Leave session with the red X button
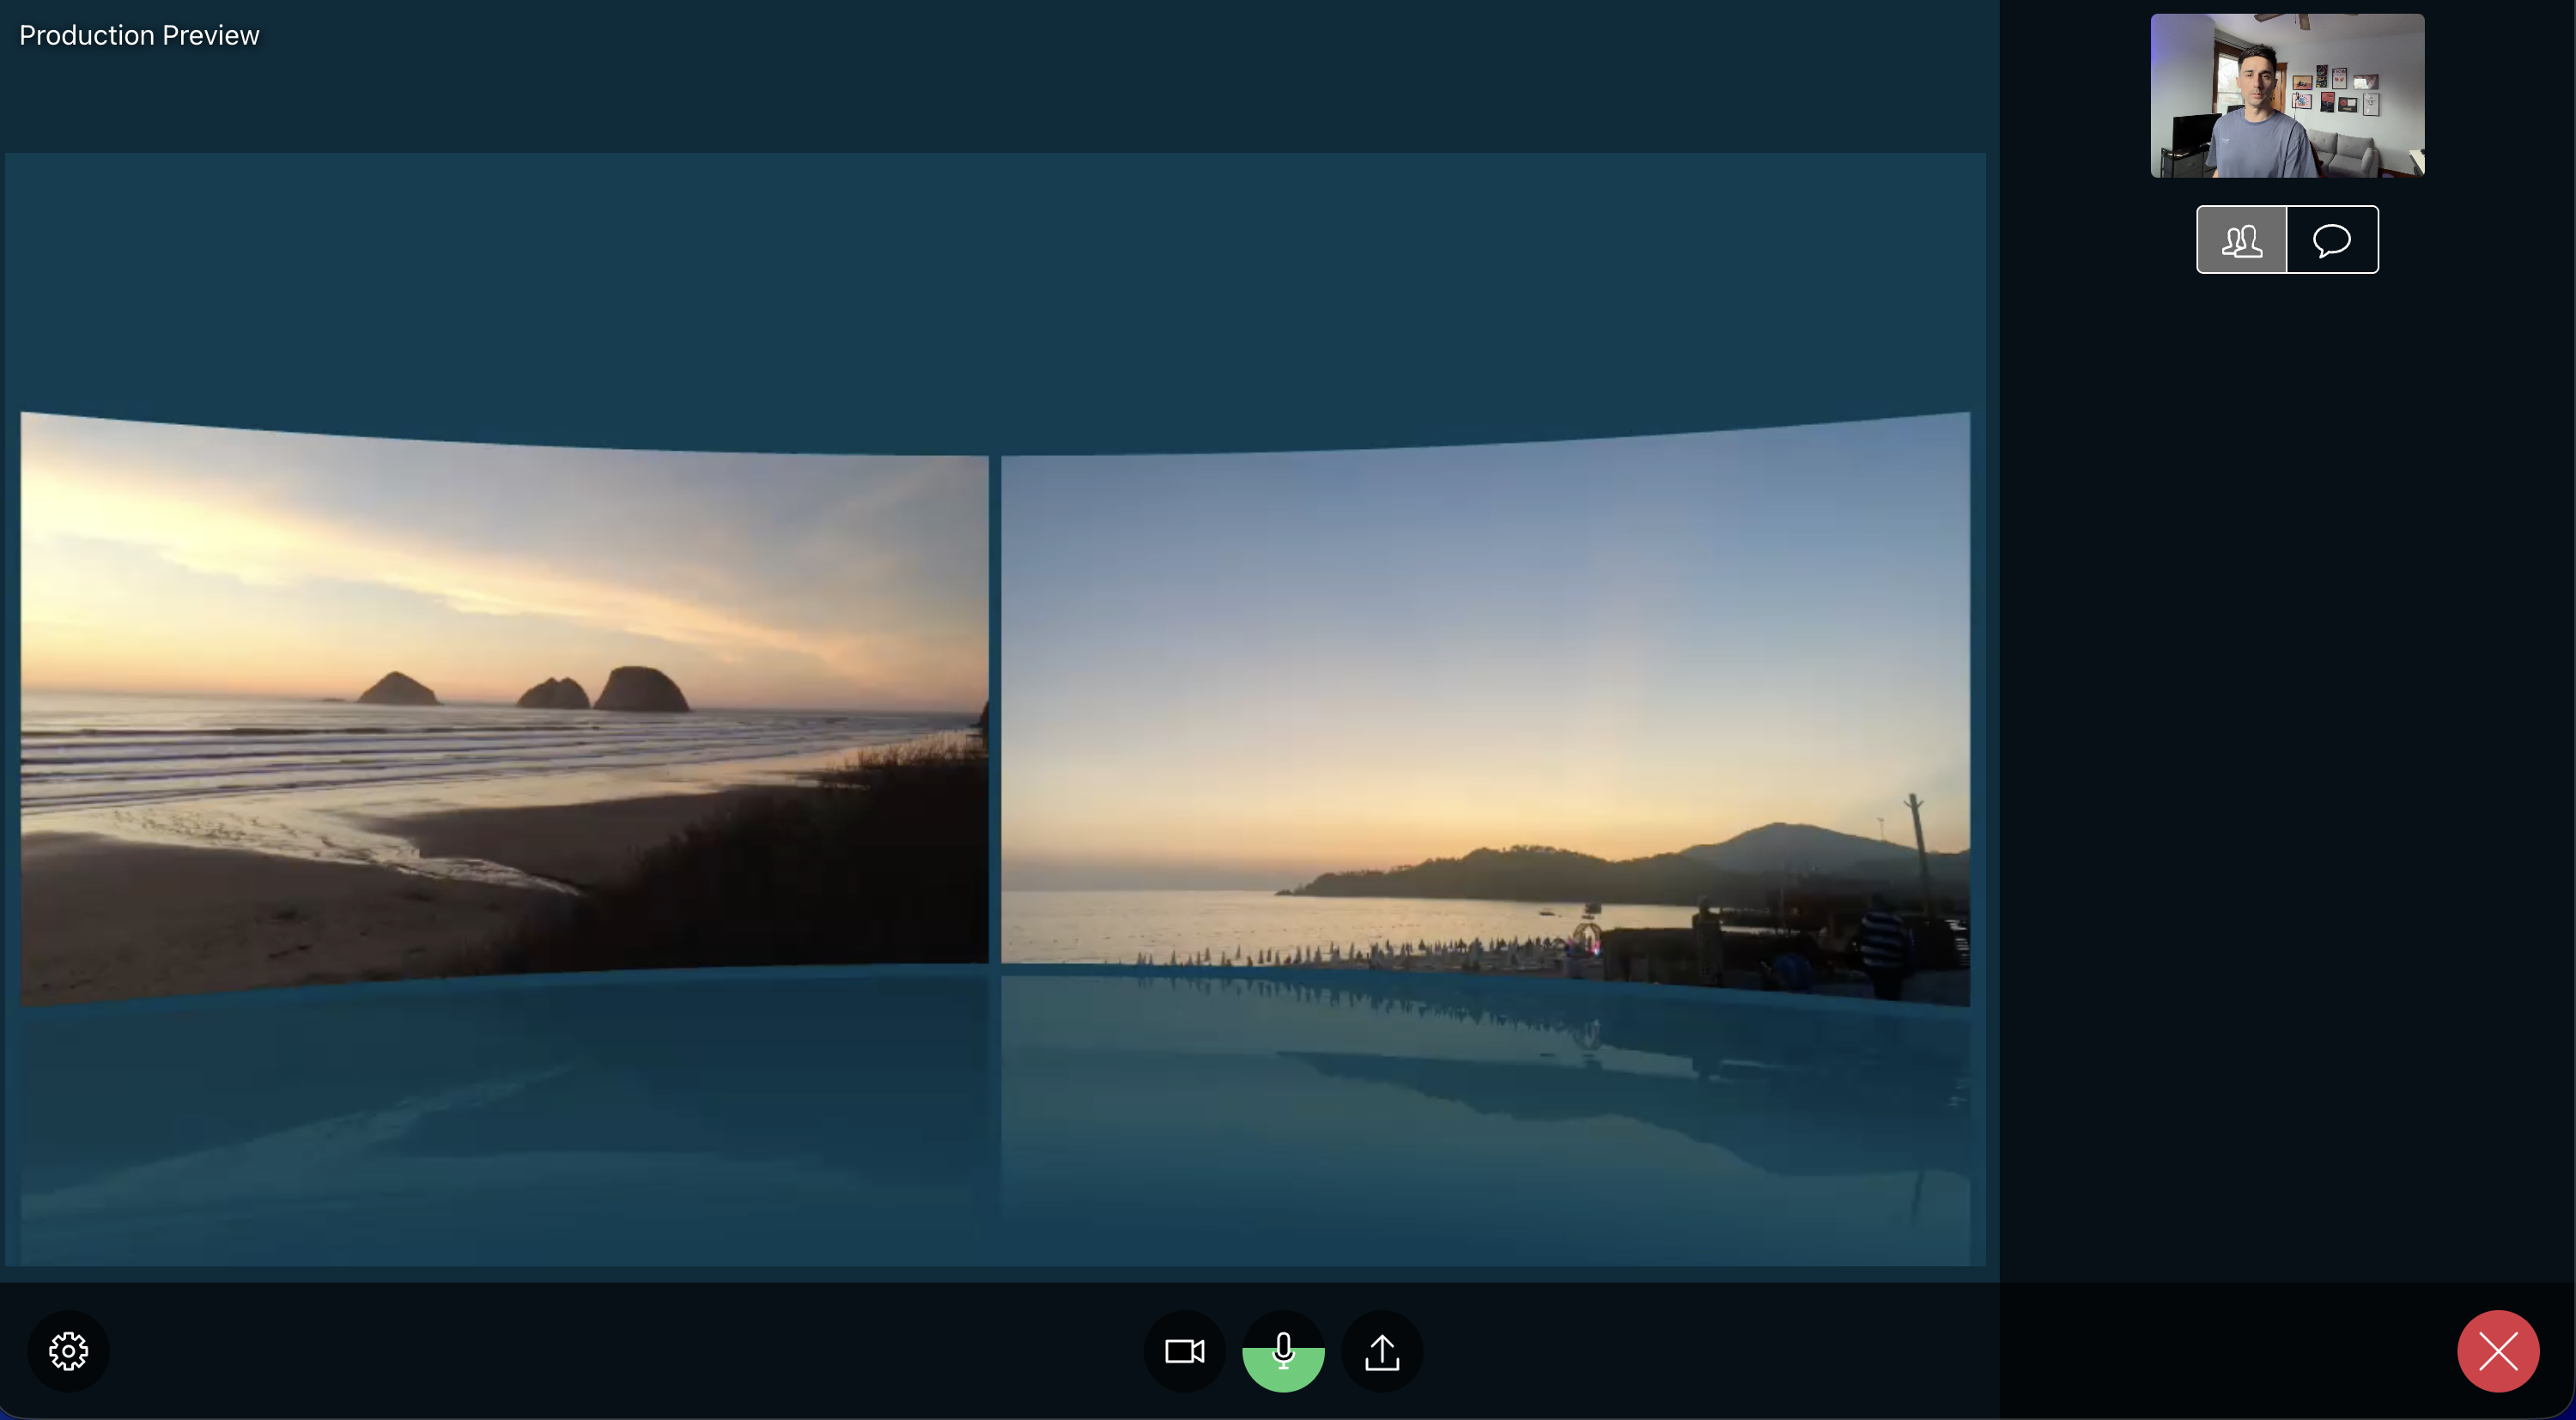2576x1420 pixels. (2497, 1351)
